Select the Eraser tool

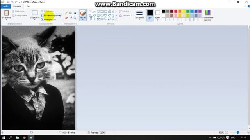tap(66, 18)
